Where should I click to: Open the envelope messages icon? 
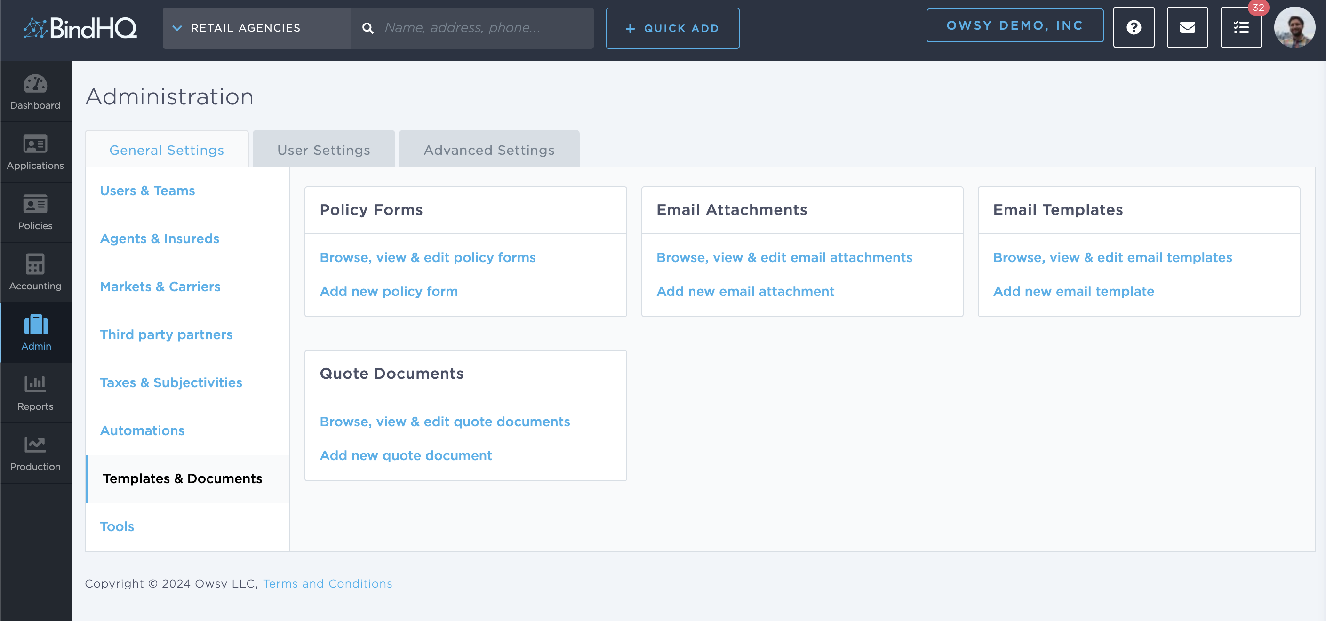pos(1187,27)
